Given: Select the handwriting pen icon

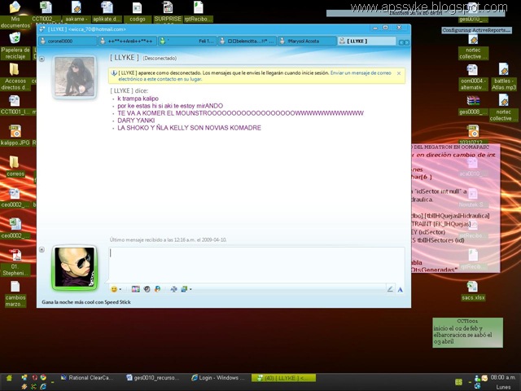Looking at the screenshot, I should click(x=390, y=289).
